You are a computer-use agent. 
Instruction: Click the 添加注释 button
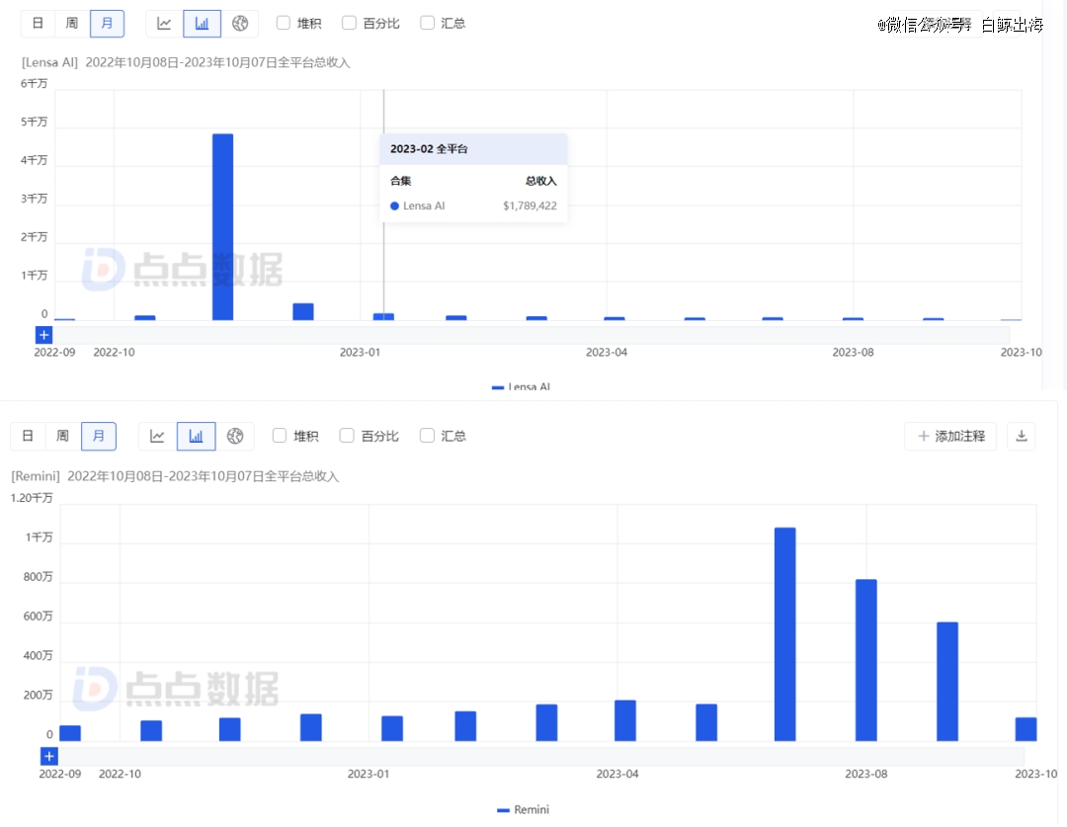click(x=950, y=437)
